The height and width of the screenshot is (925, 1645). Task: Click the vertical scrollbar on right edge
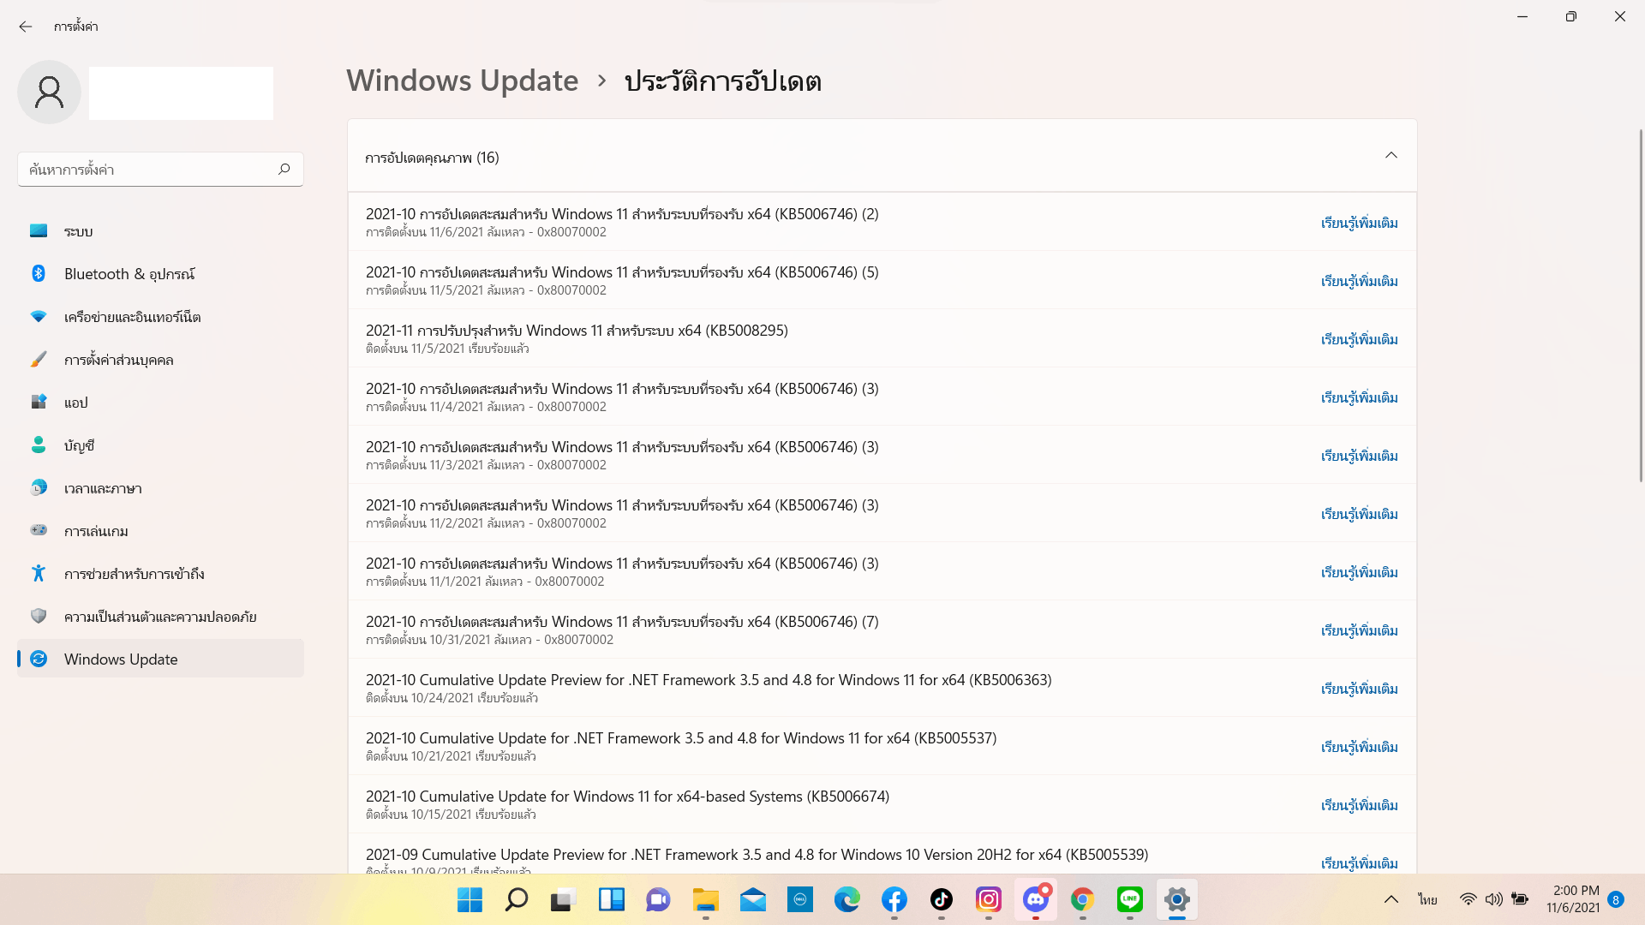tap(1640, 304)
